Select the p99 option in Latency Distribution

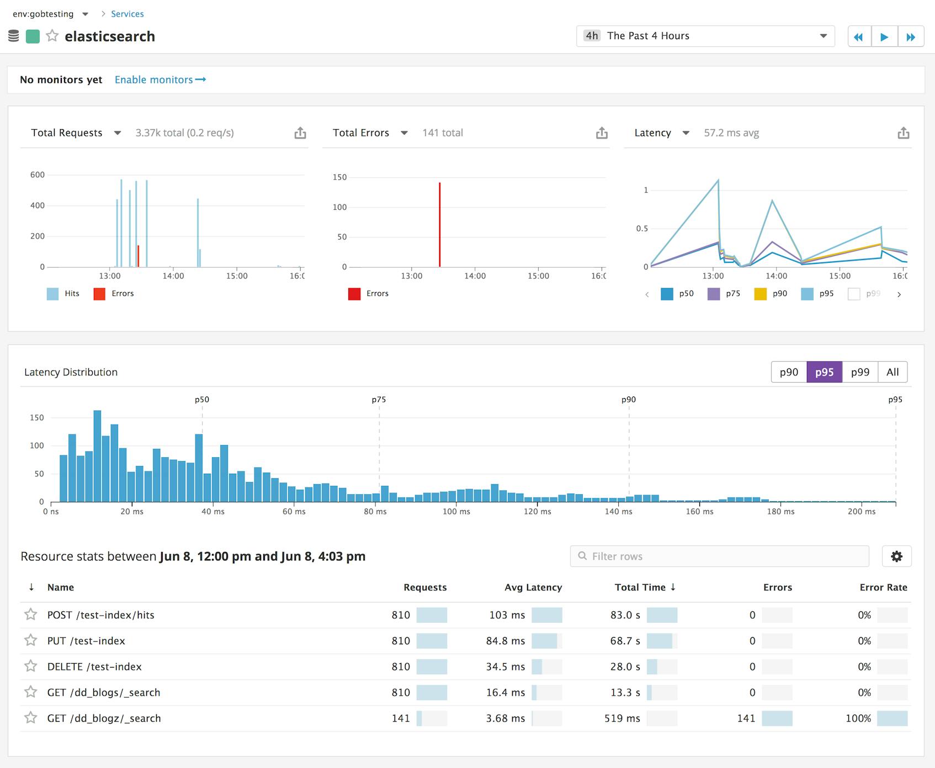pyautogui.click(x=859, y=372)
